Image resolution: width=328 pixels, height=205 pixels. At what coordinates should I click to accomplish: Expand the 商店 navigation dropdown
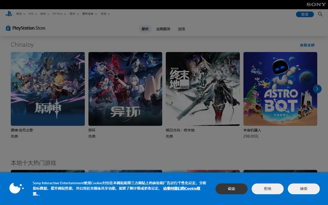(x=21, y=14)
